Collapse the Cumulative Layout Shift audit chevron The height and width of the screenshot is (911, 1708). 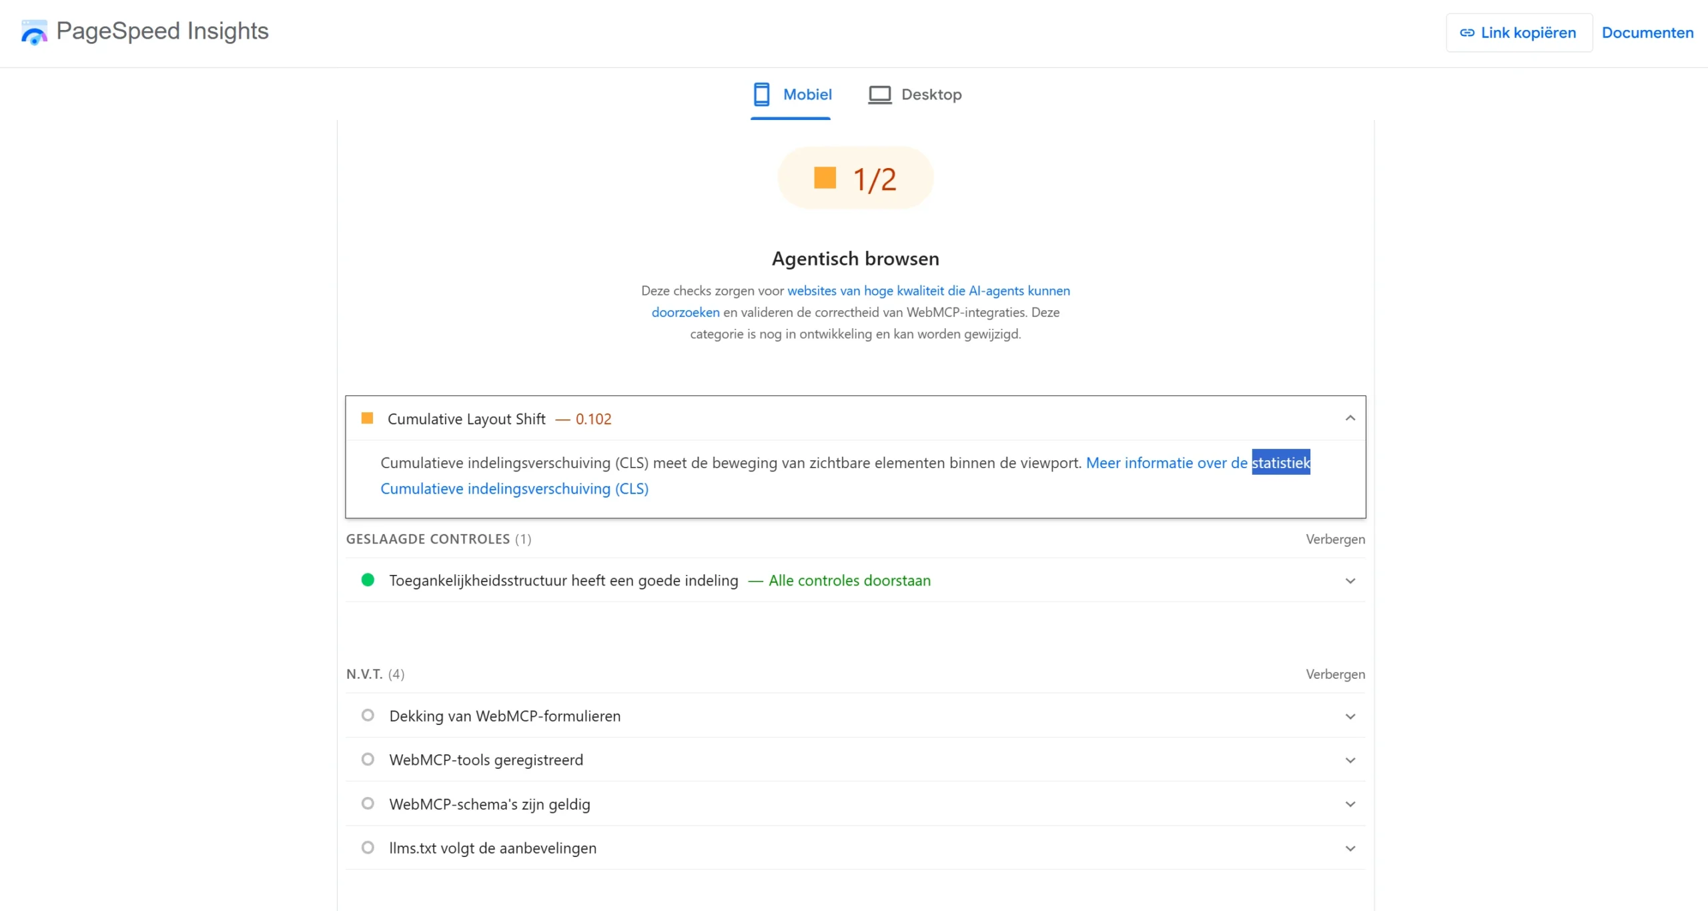click(1350, 418)
